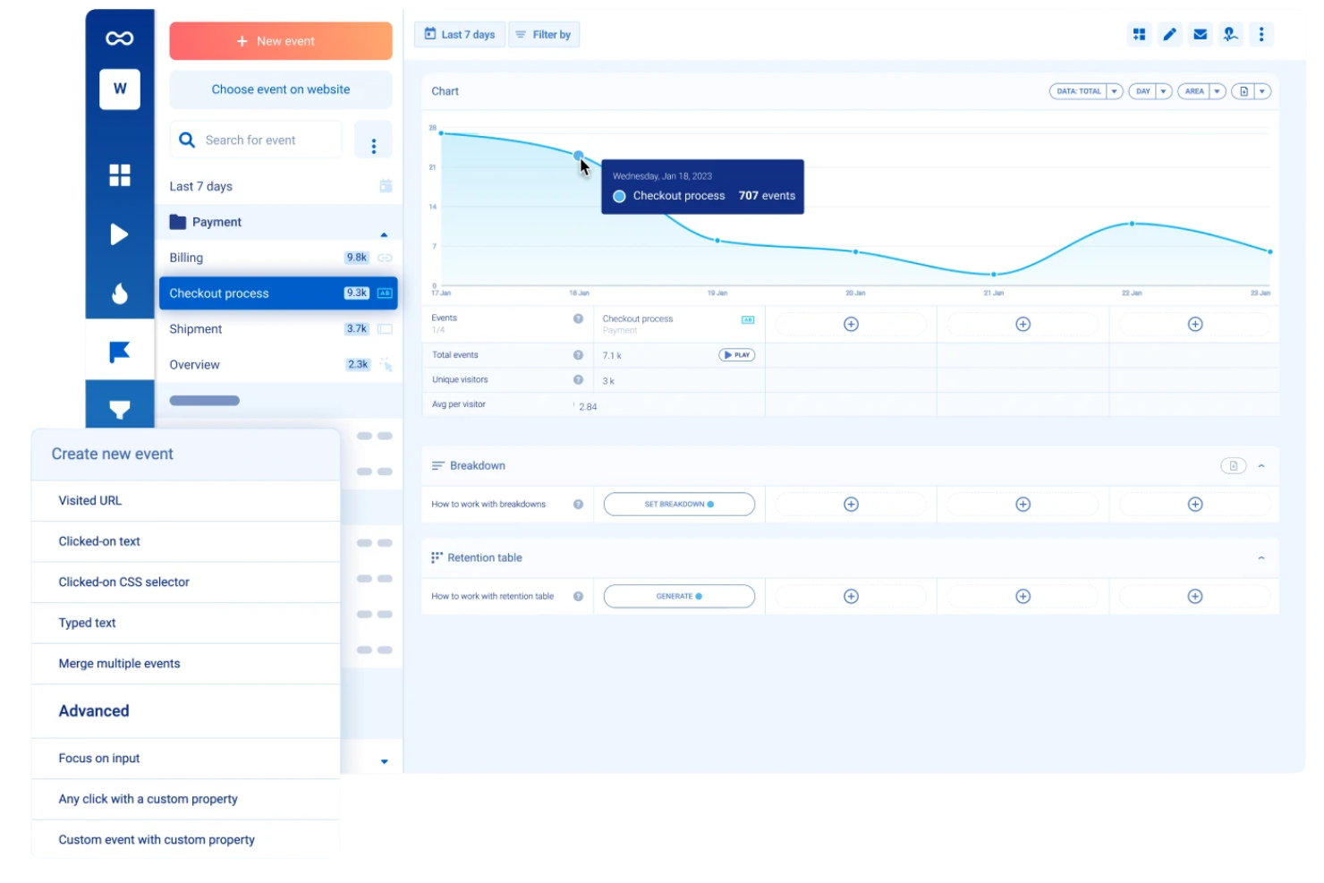Click the flag events icon in sidebar
The height and width of the screenshot is (883, 1324).
point(120,351)
